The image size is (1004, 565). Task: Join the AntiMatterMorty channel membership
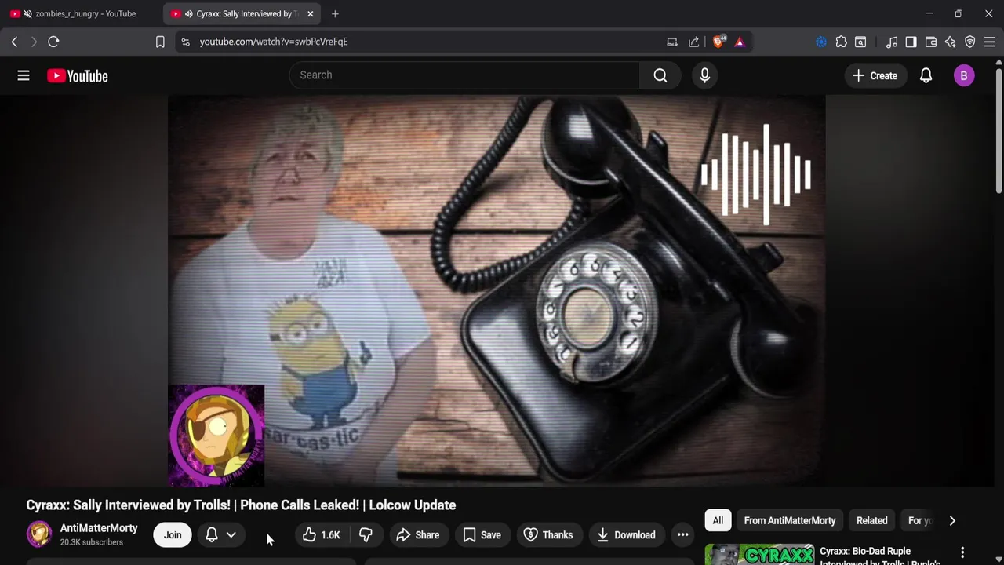(x=173, y=535)
